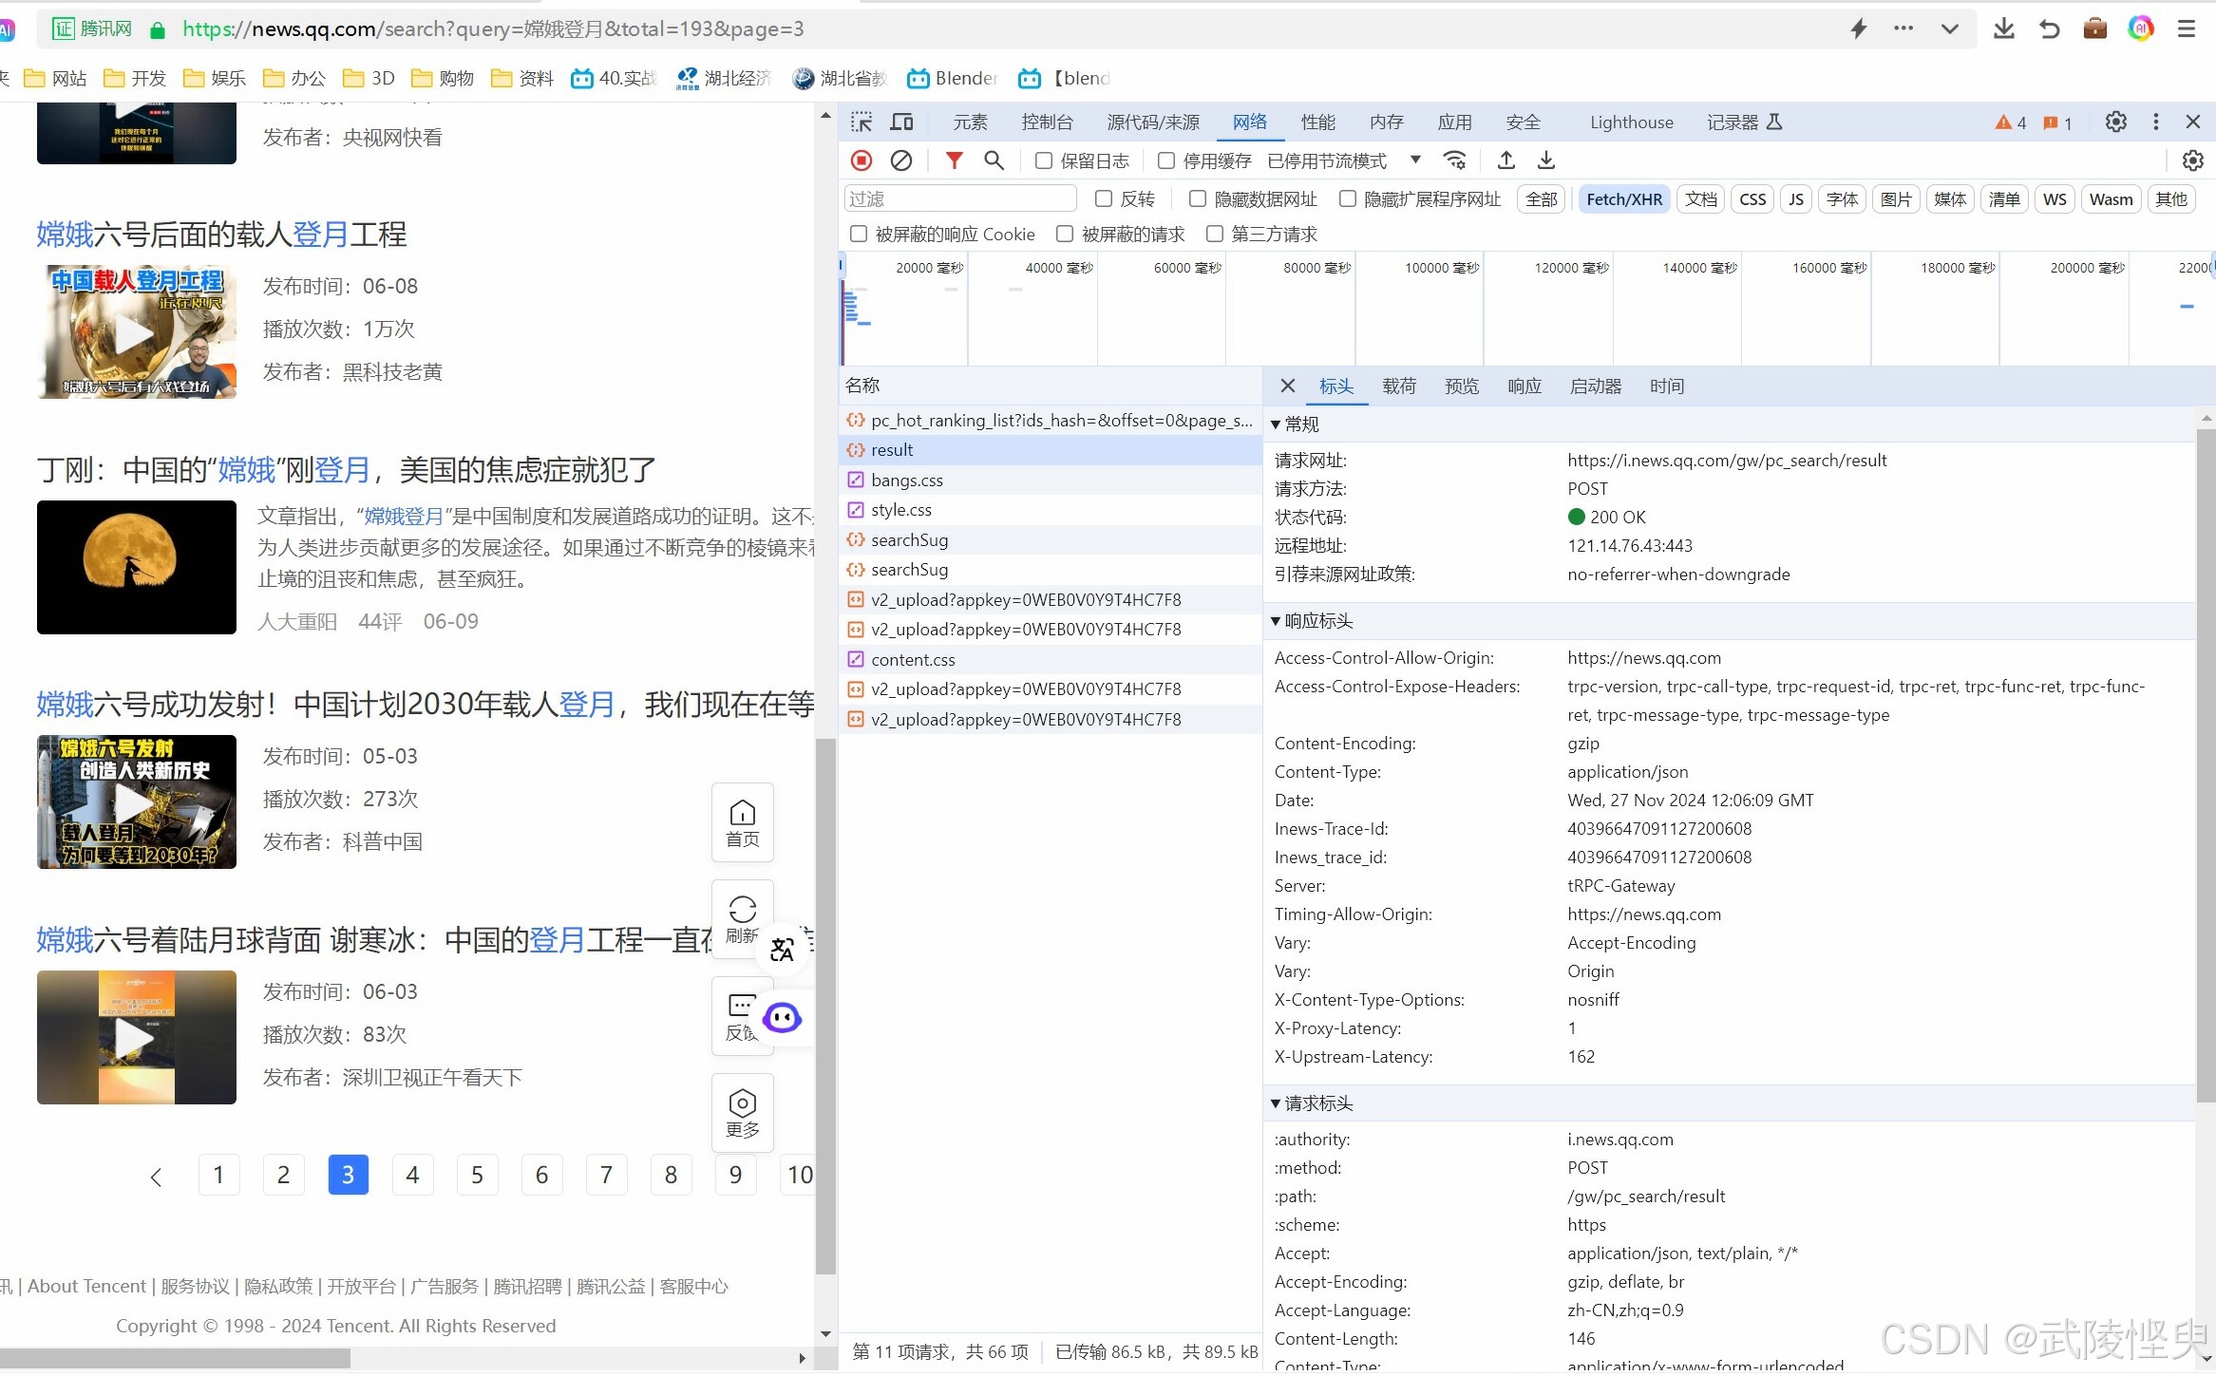Go to search results page 4

coord(412,1175)
